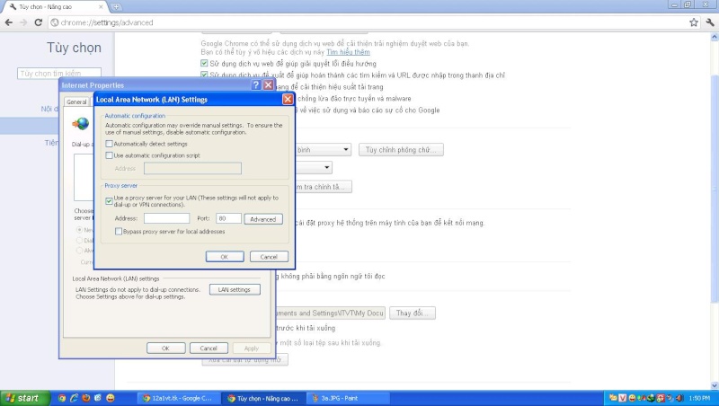This screenshot has height=406, width=719.
Task: Click OK in Internet Properties
Action: coord(166,349)
